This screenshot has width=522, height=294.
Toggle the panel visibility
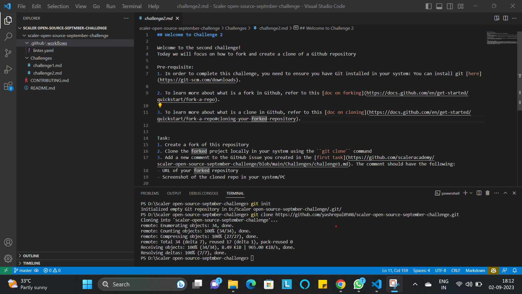tap(439, 6)
